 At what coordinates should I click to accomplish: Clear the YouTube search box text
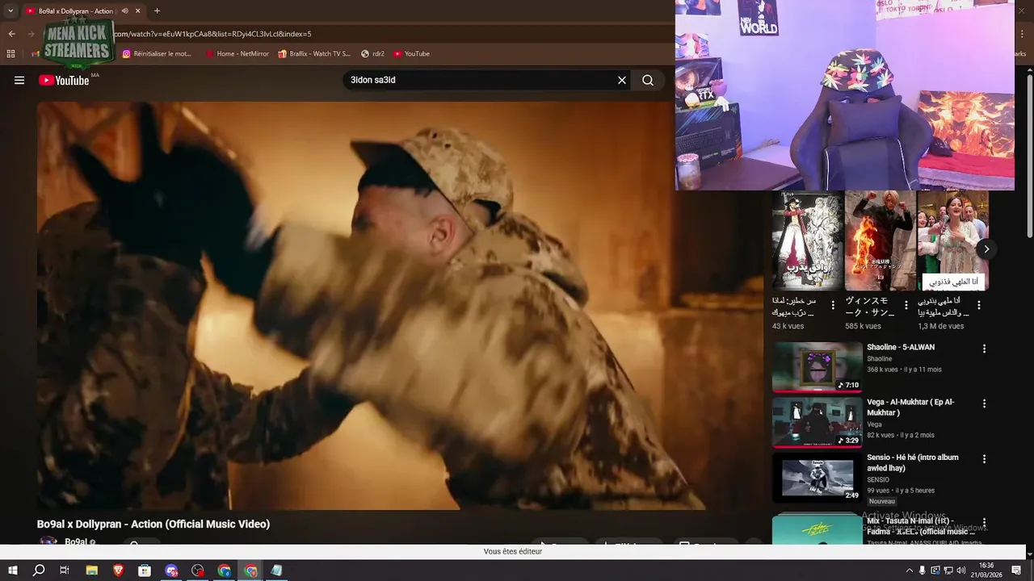[622, 80]
